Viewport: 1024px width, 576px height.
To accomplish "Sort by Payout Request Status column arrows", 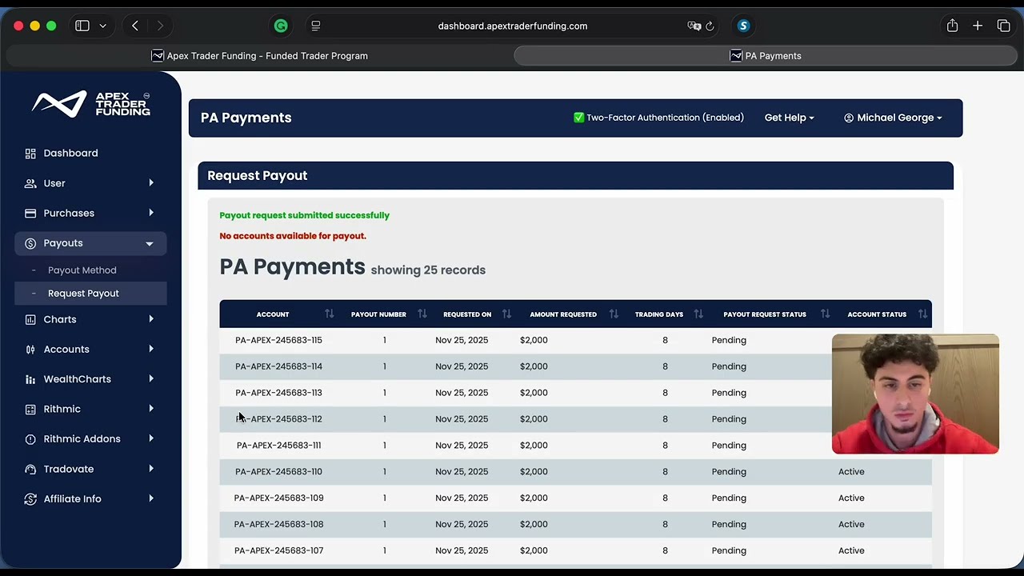I will coord(825,314).
